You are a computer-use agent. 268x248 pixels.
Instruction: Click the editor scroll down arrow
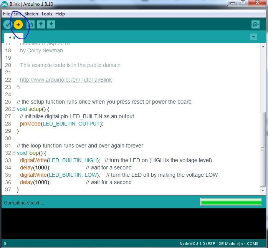click(x=263, y=190)
